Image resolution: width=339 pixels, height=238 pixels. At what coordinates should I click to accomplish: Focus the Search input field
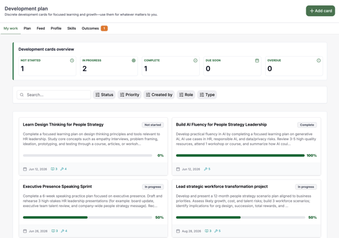54,95
